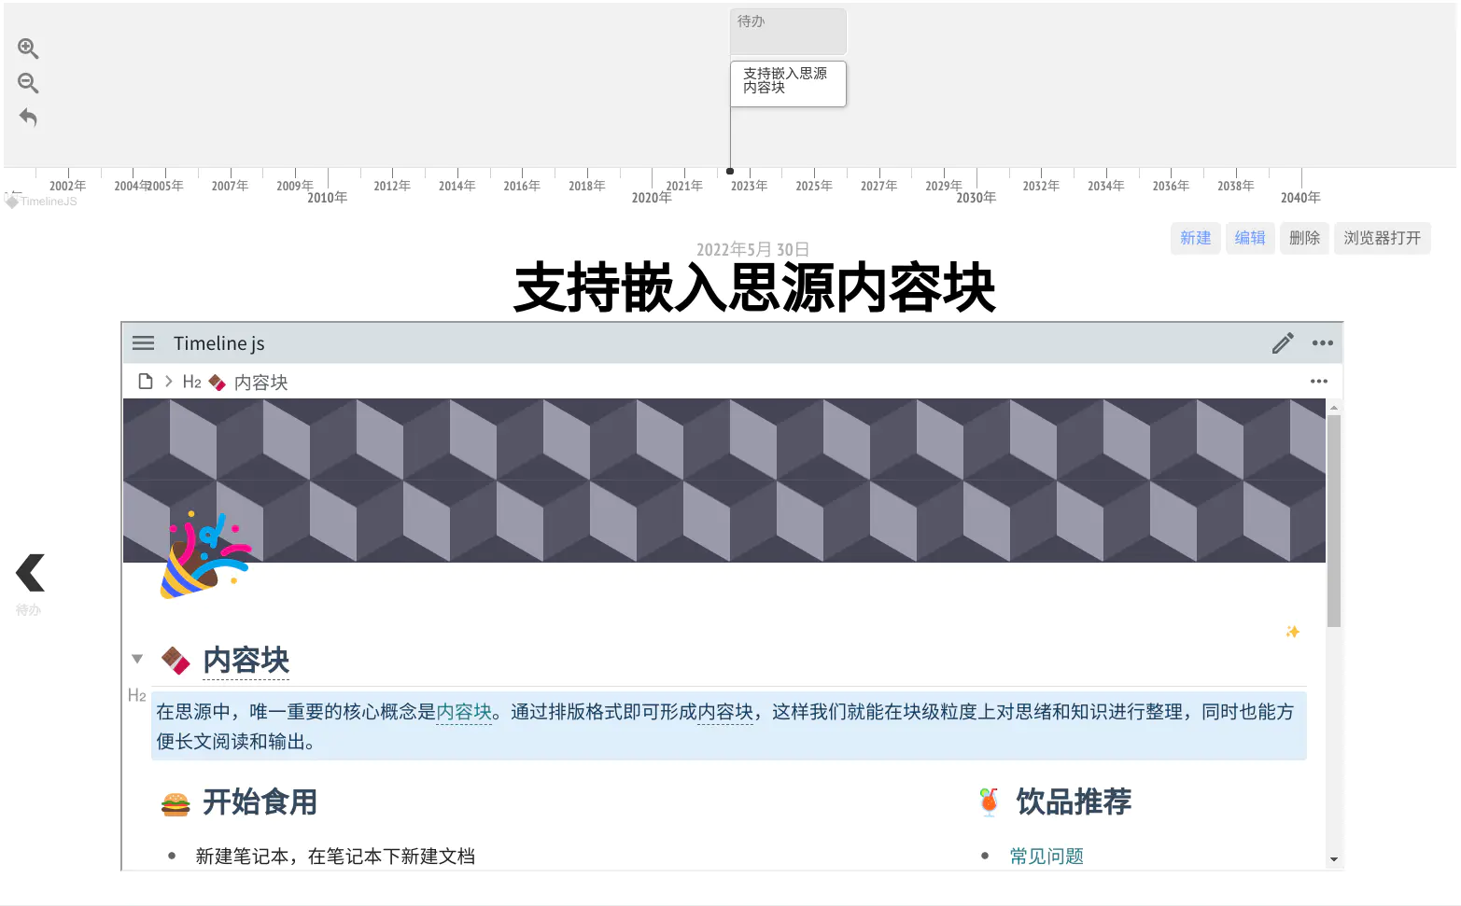Screen dimensions: 1461x906
Task: Click the document icon in breadcrumb
Action: pos(145,381)
